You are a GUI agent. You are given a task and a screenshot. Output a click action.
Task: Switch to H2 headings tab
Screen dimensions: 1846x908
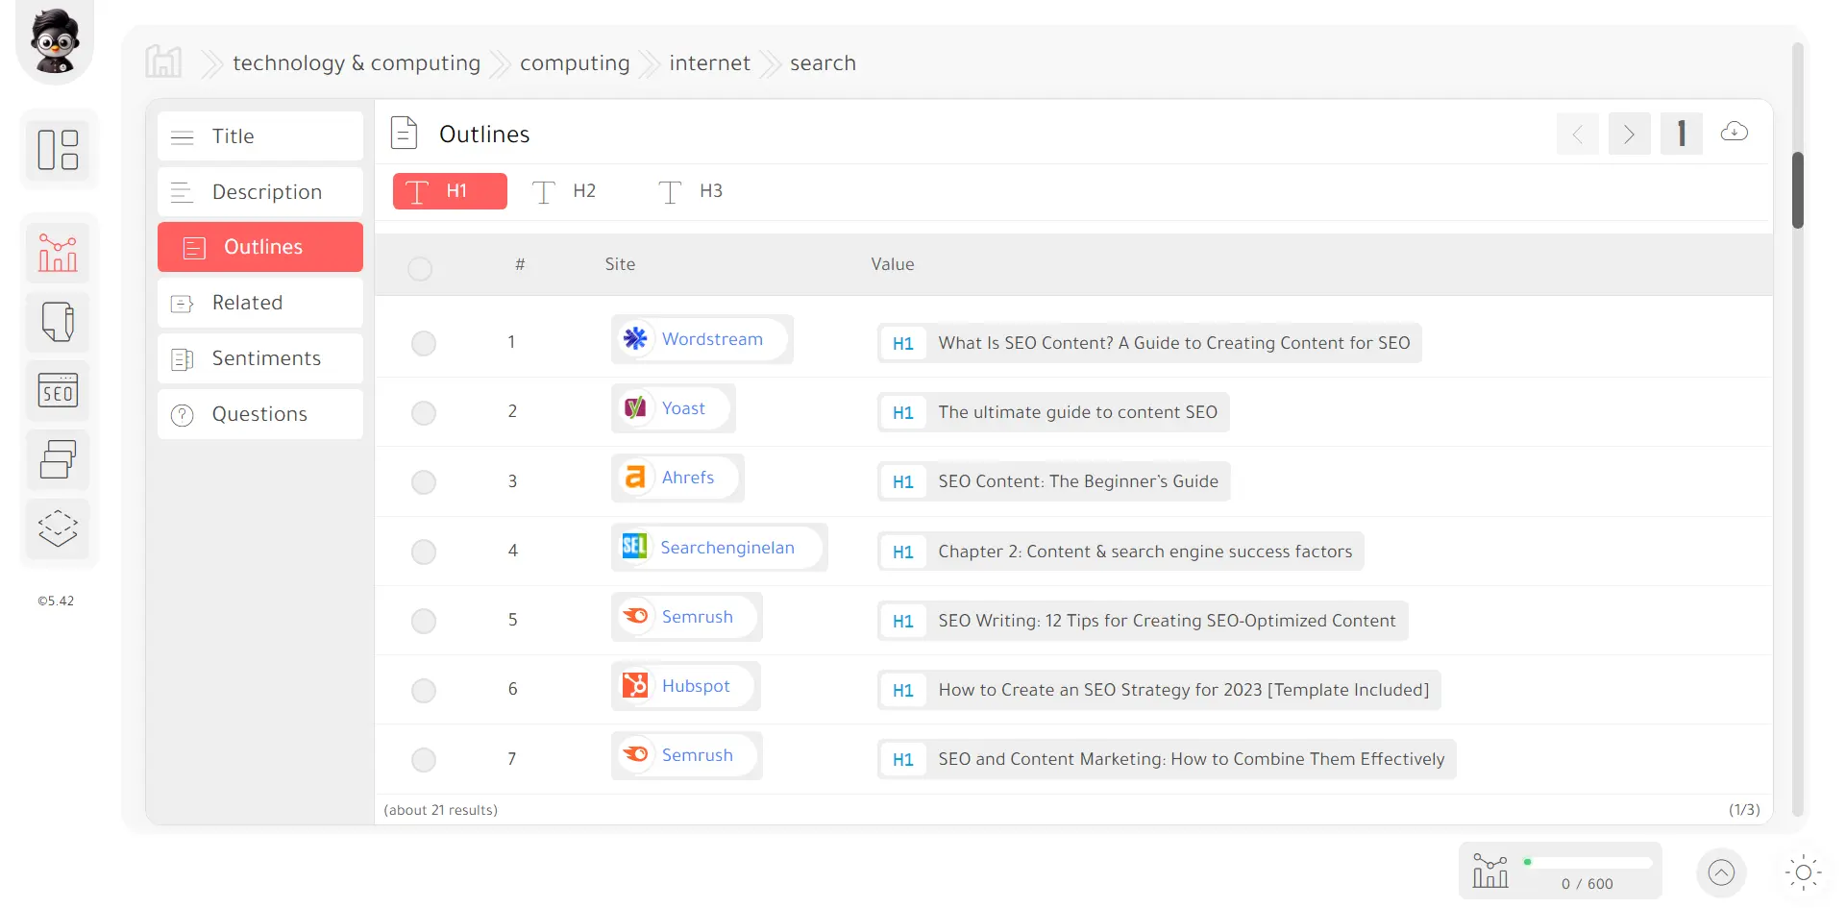click(565, 191)
